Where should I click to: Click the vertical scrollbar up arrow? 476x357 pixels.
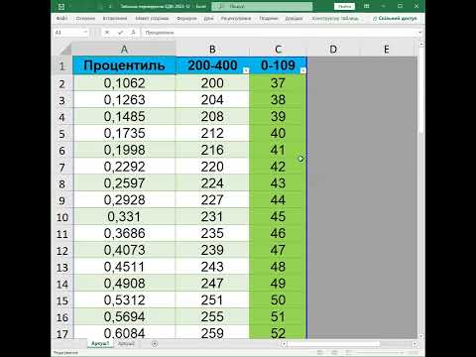tap(421, 44)
